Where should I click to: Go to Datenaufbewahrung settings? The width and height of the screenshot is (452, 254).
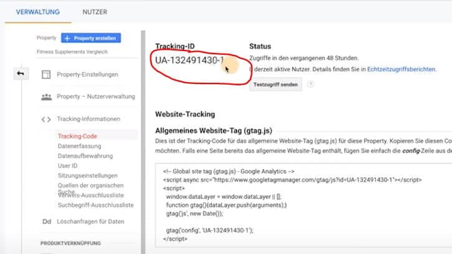83,156
